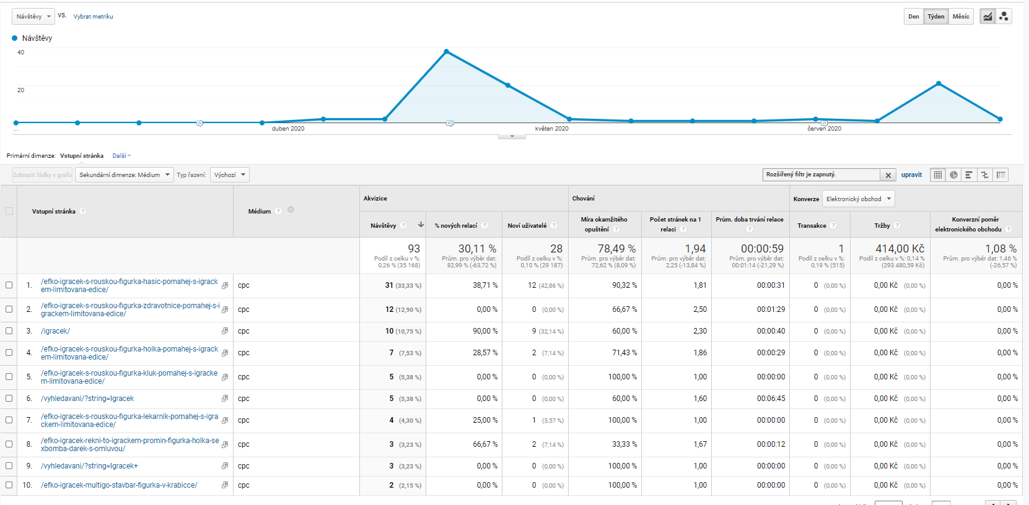Click the Návštěvy chart legend label
The height and width of the screenshot is (505, 1029).
(x=37, y=38)
